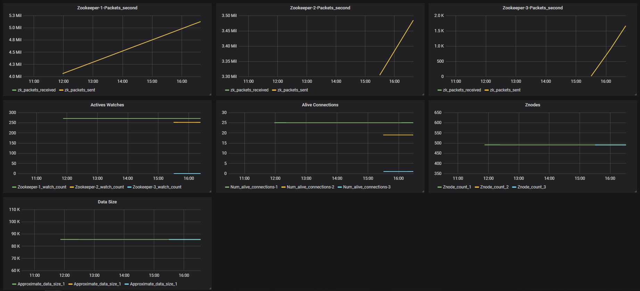The image size is (640, 291).
Task: Click resize handle of Actives Watches panel
Action: pos(210,191)
